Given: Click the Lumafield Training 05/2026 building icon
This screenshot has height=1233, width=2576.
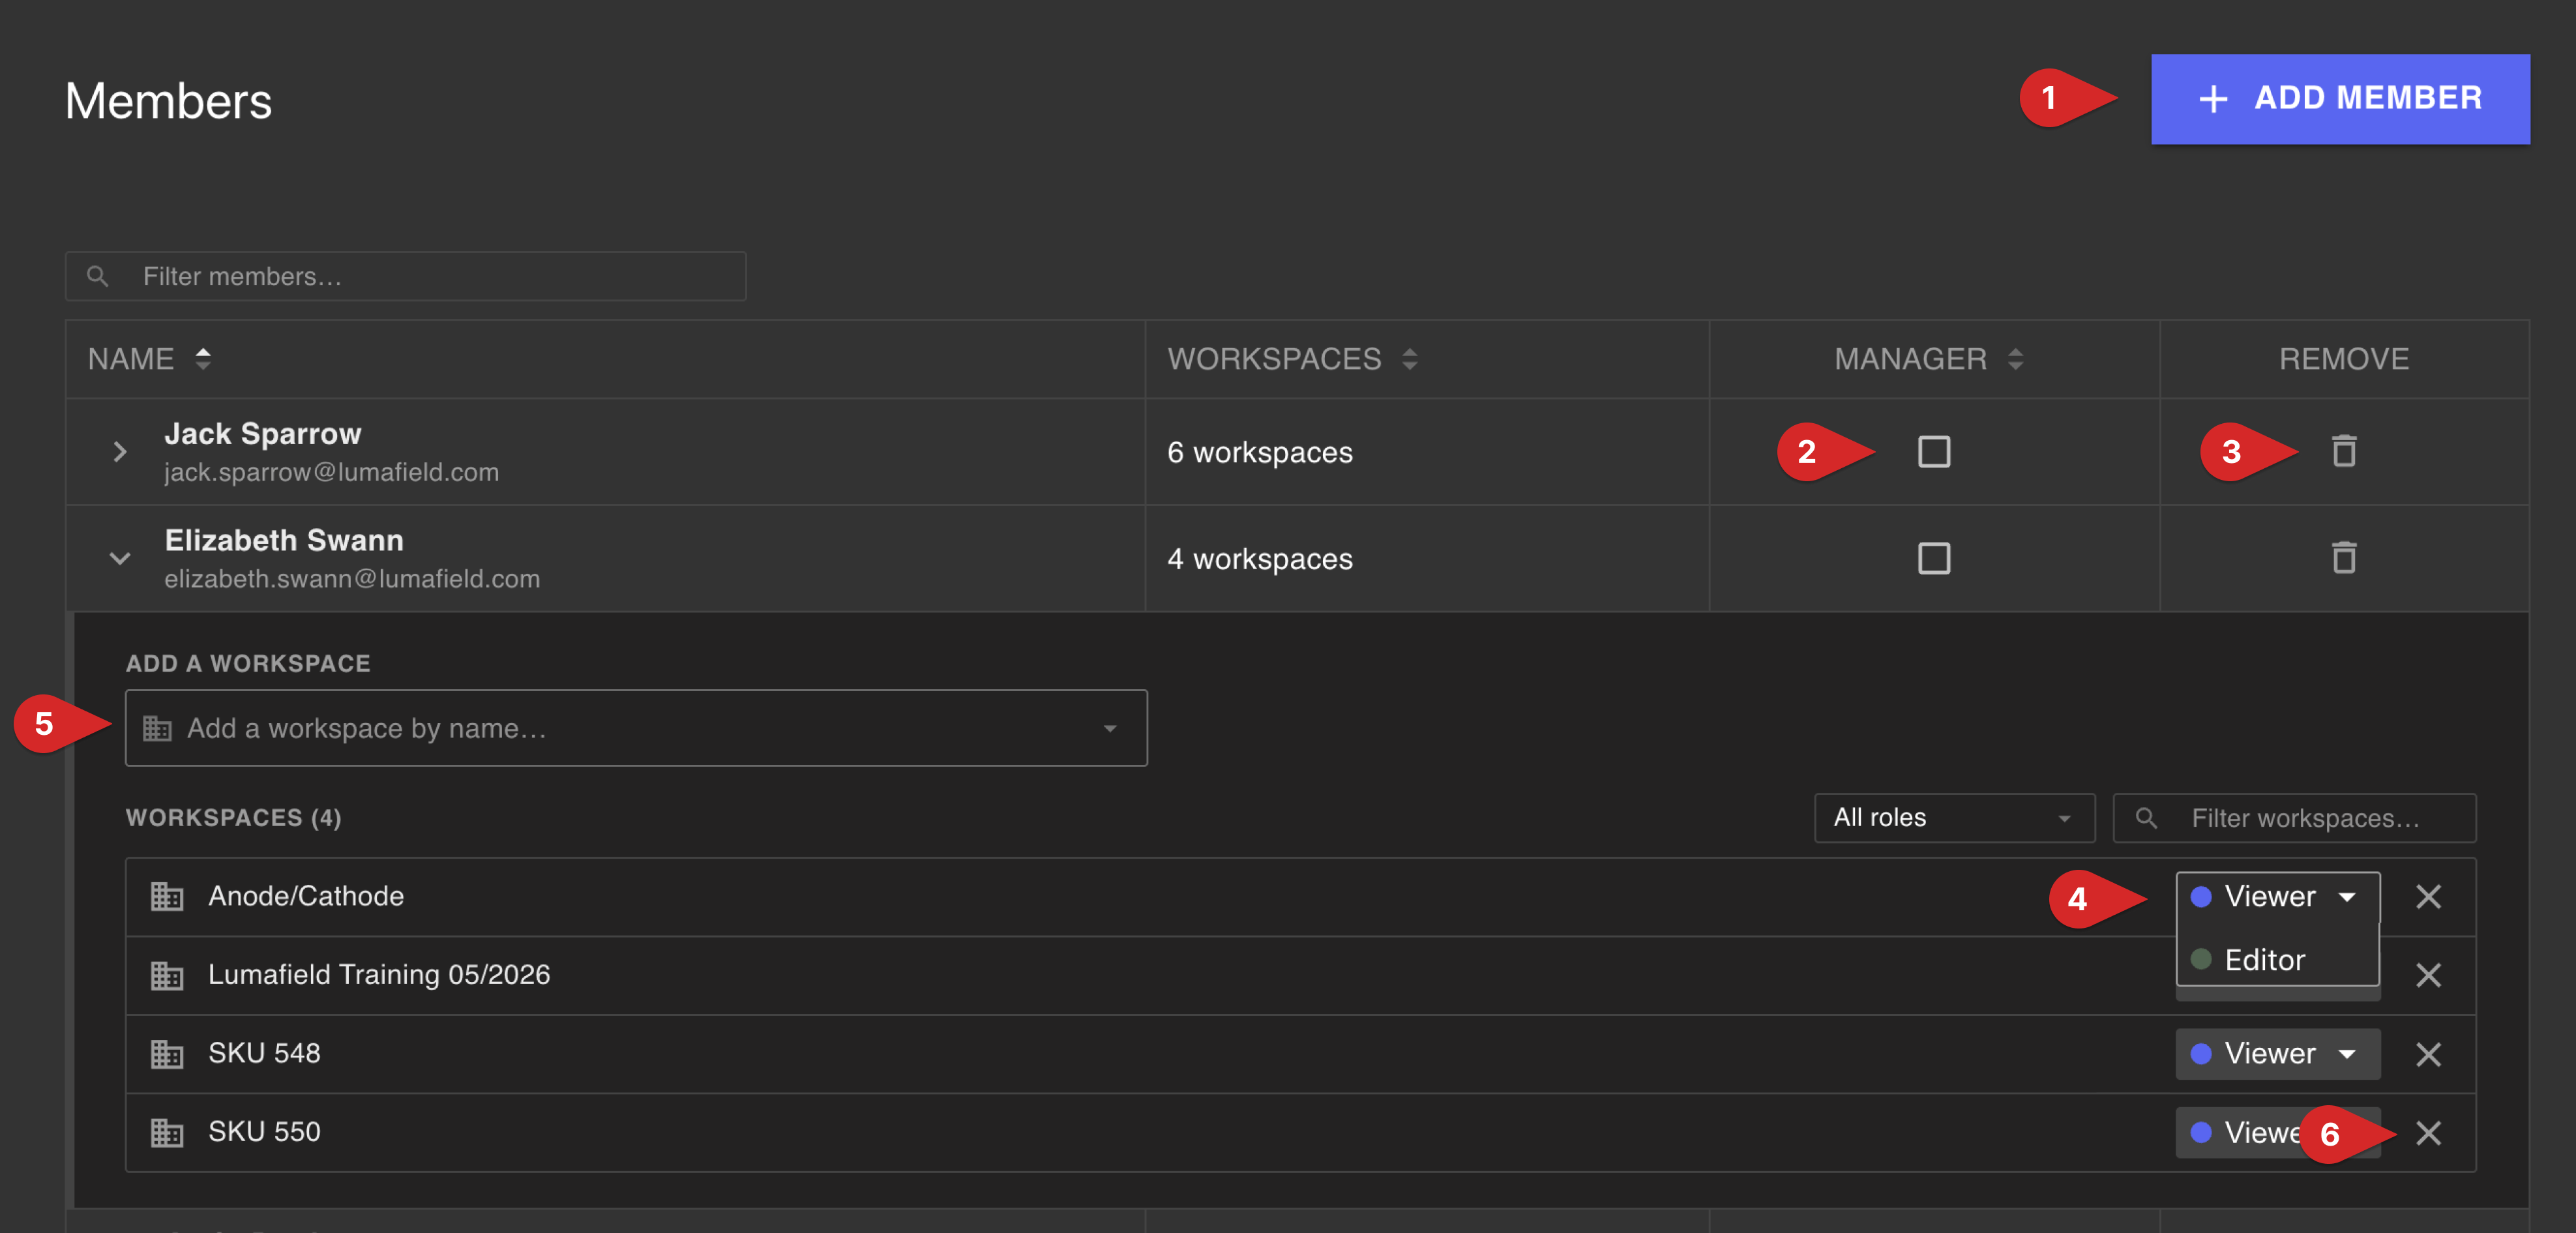Looking at the screenshot, I should (167, 975).
